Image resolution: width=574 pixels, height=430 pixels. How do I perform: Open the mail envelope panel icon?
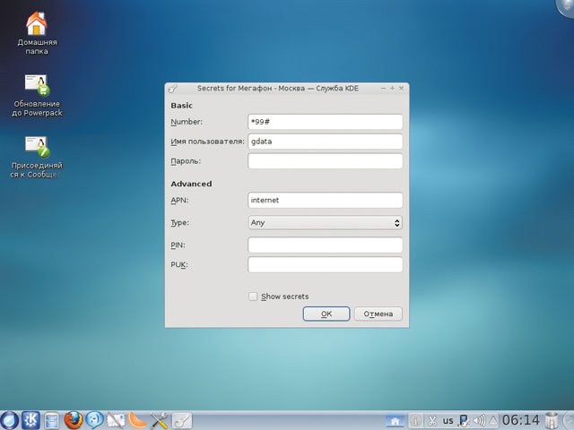point(116,420)
